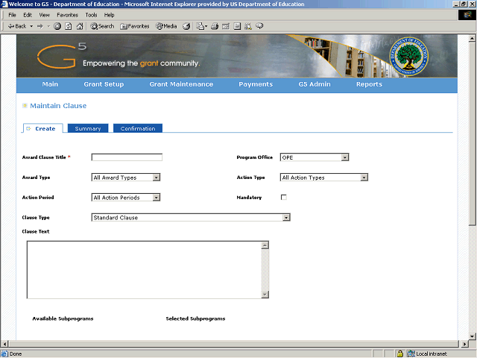The height and width of the screenshot is (358, 477).
Task: Open the Media toolbar button
Action: click(x=166, y=26)
